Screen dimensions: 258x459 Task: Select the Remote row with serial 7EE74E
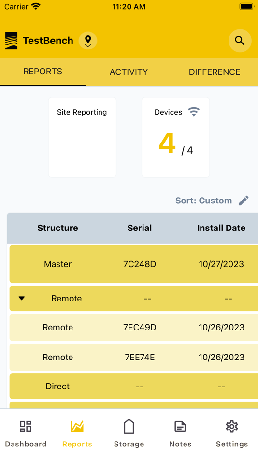click(x=134, y=357)
